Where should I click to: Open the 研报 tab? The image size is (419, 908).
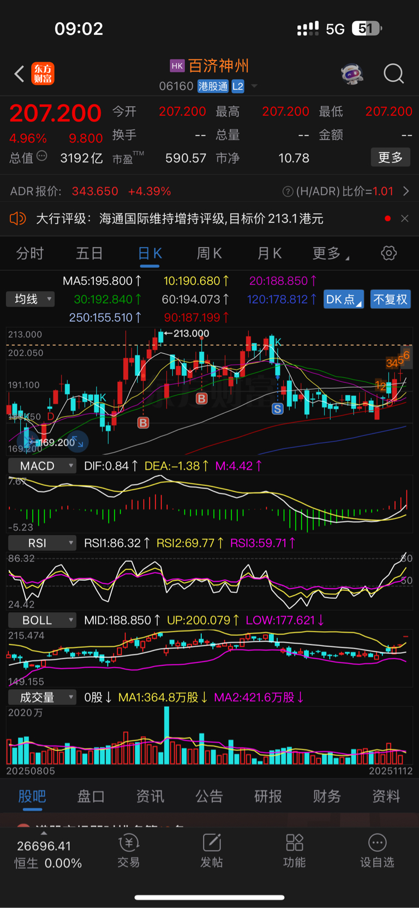tap(268, 796)
